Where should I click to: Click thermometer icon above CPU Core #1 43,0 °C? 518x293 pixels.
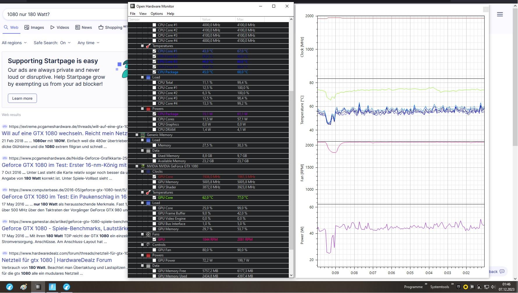[x=148, y=46]
